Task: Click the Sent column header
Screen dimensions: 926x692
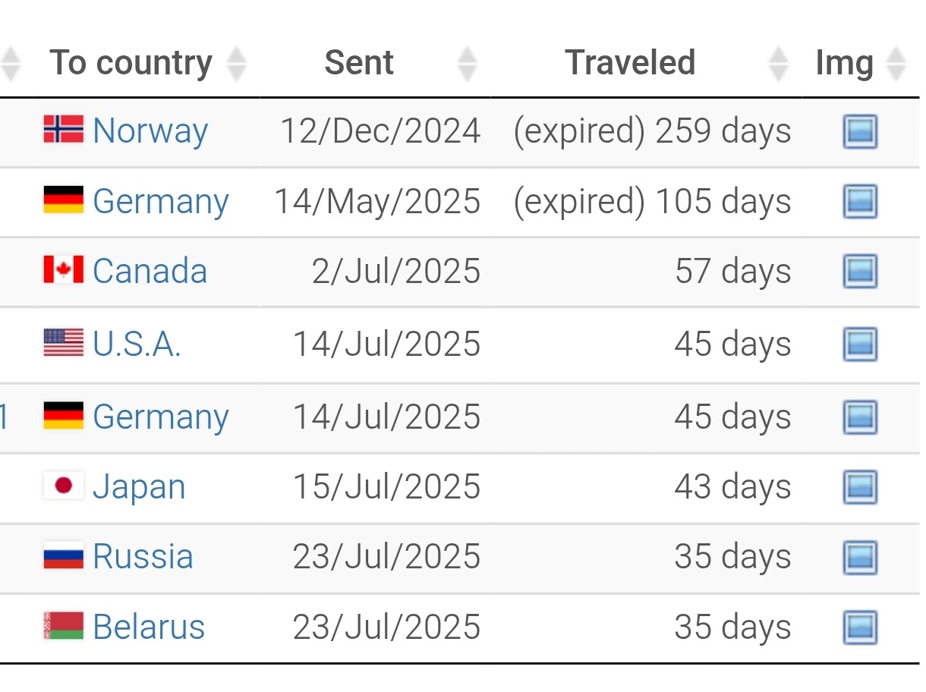Action: 359,63
